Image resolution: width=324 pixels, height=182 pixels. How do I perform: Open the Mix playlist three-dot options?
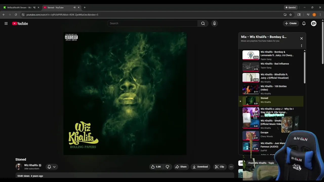301,46
